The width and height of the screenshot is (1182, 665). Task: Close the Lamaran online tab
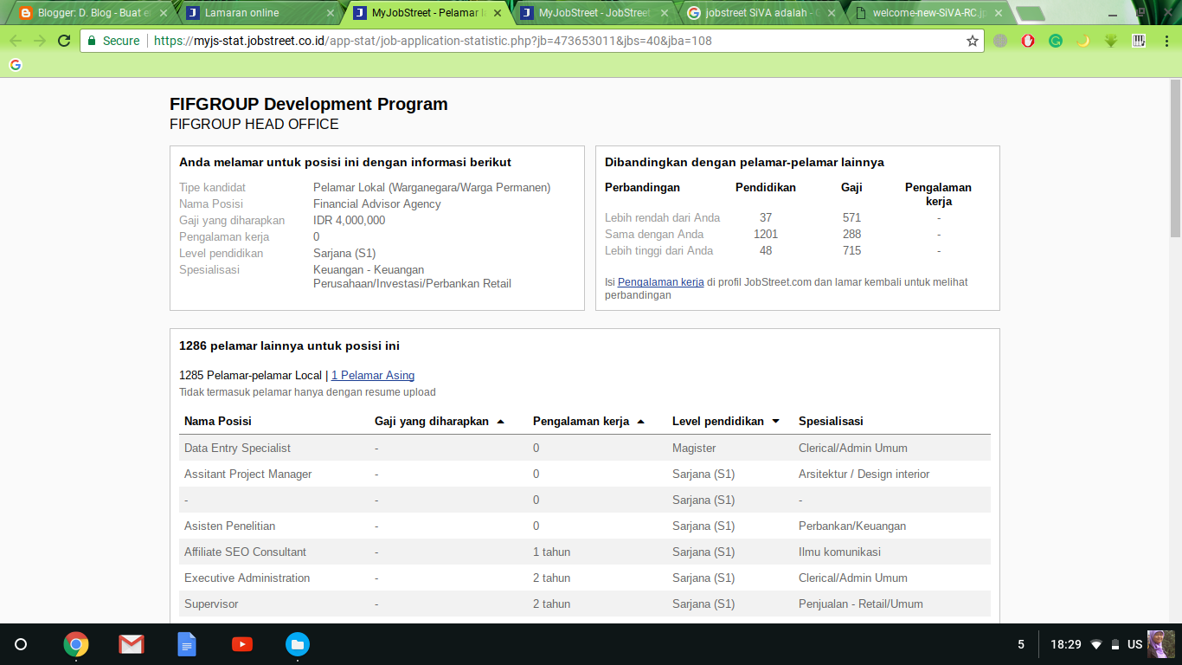[x=330, y=13]
